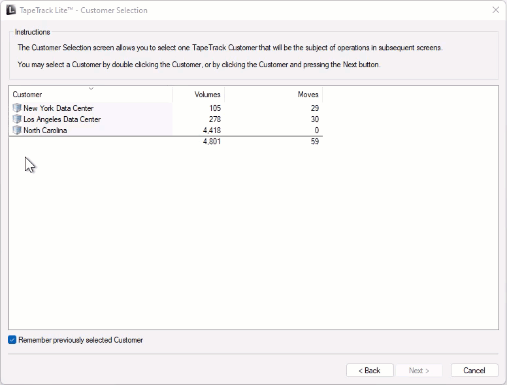Viewport: 507px width, 385px height.
Task: Click the 0 moves value for North Carolina
Action: [317, 130]
